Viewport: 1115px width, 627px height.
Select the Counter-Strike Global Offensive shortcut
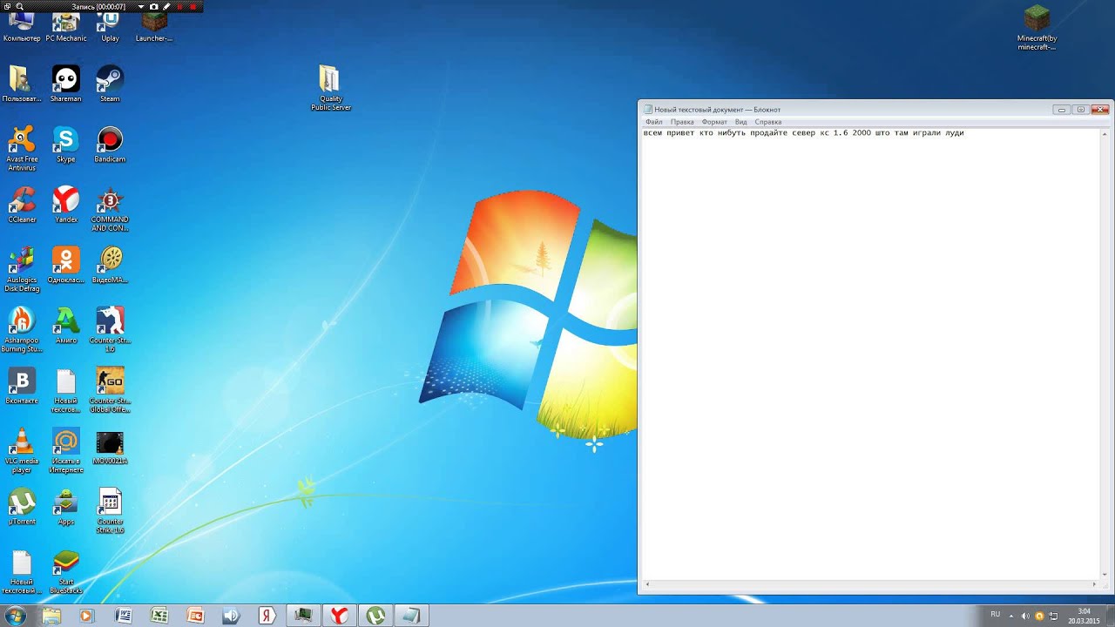[x=110, y=389]
